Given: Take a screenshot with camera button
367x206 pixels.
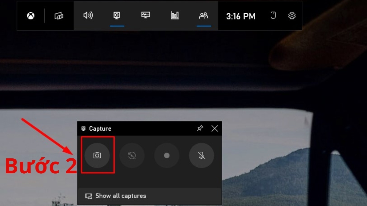Looking at the screenshot, I should [97, 155].
